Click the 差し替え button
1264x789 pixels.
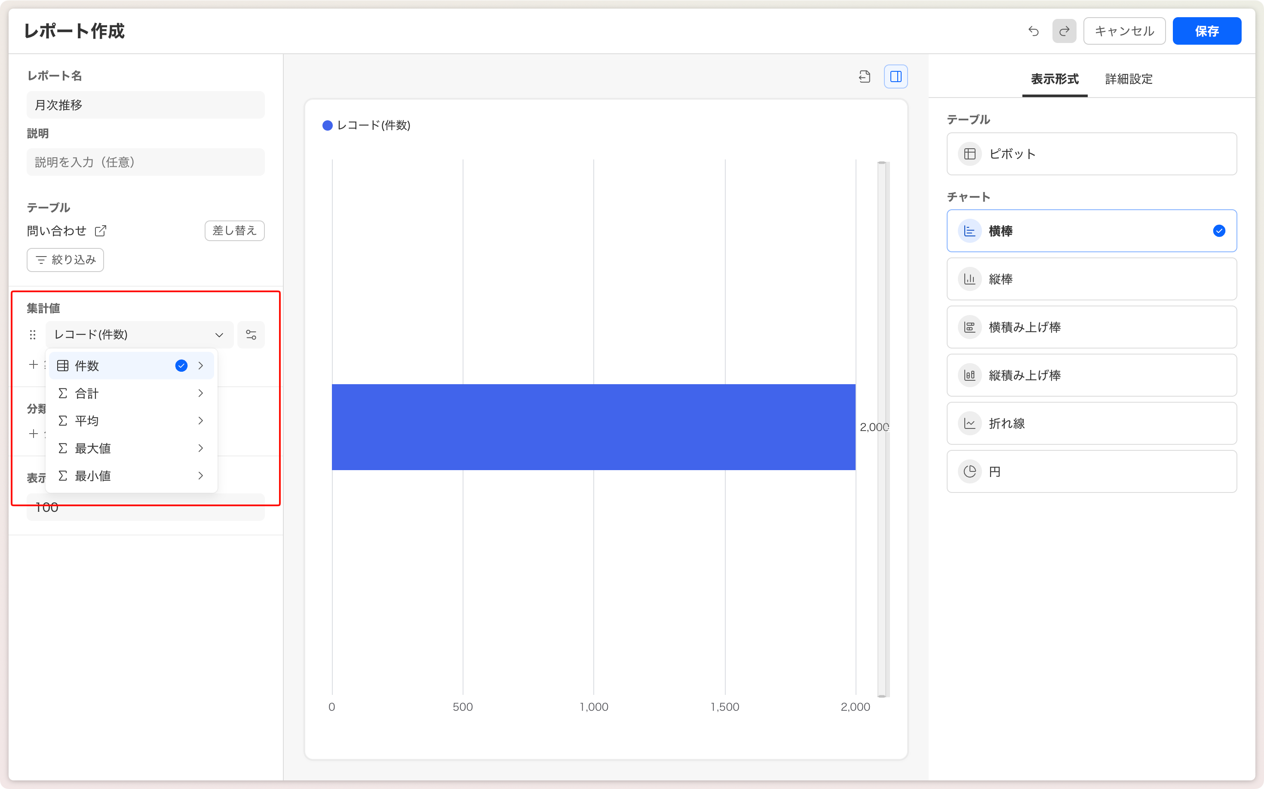(x=234, y=231)
